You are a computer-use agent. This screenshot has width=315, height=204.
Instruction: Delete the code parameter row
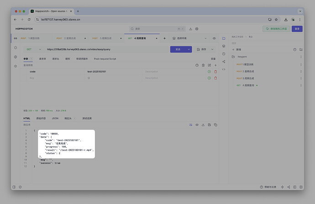[x=215, y=71]
